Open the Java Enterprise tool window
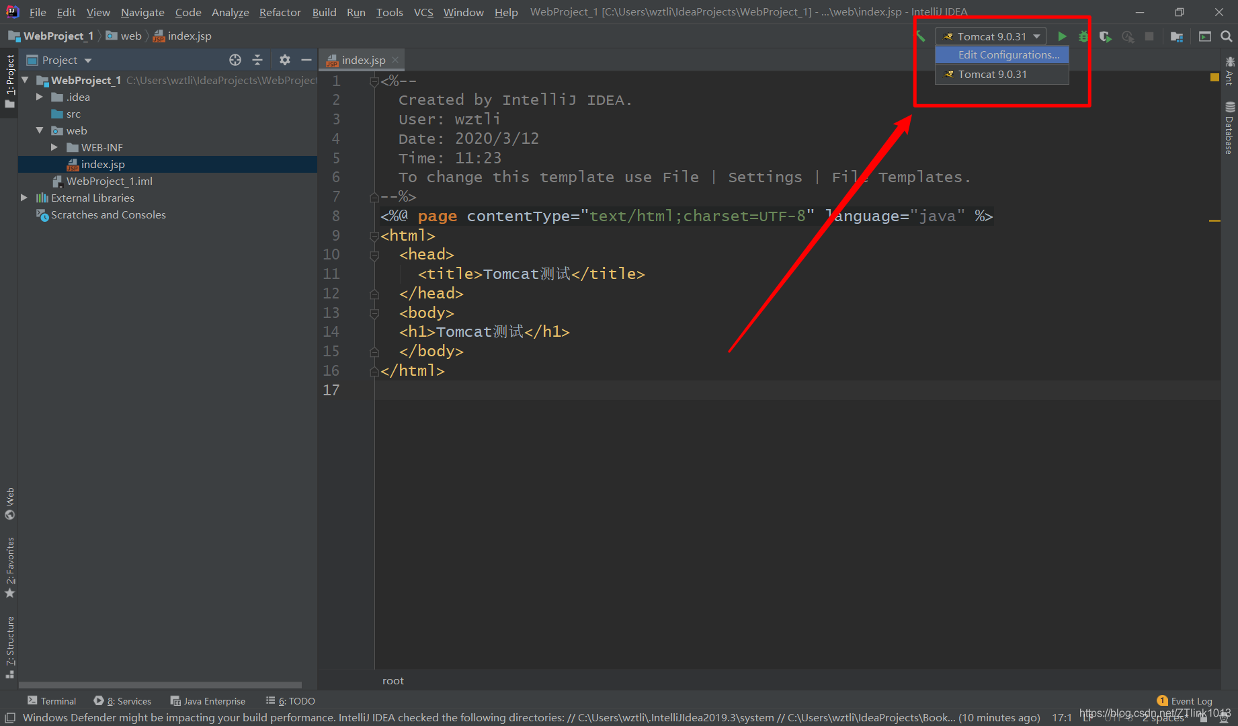 point(208,701)
